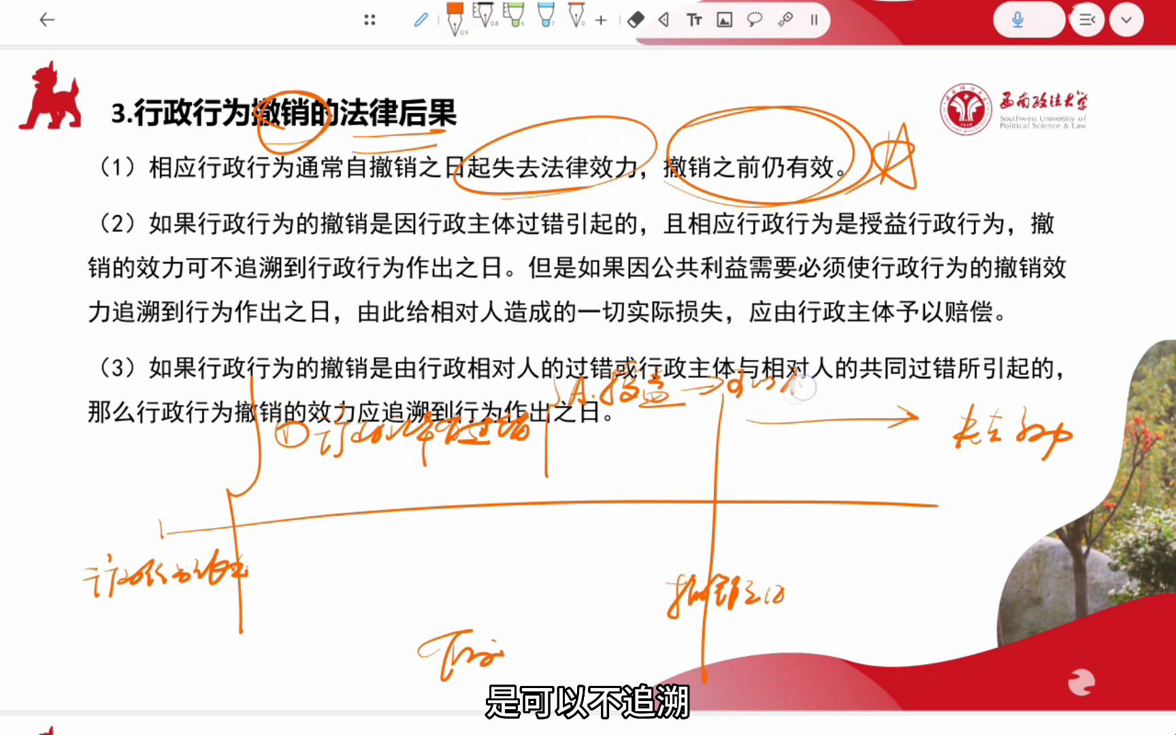The width and height of the screenshot is (1176, 735).
Task: Activate the Eraser tool
Action: pyautogui.click(x=634, y=20)
